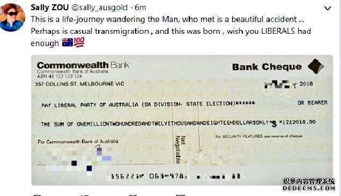Open the 6m tweet timestamp
341x196 pixels.
pyautogui.click(x=140, y=7)
